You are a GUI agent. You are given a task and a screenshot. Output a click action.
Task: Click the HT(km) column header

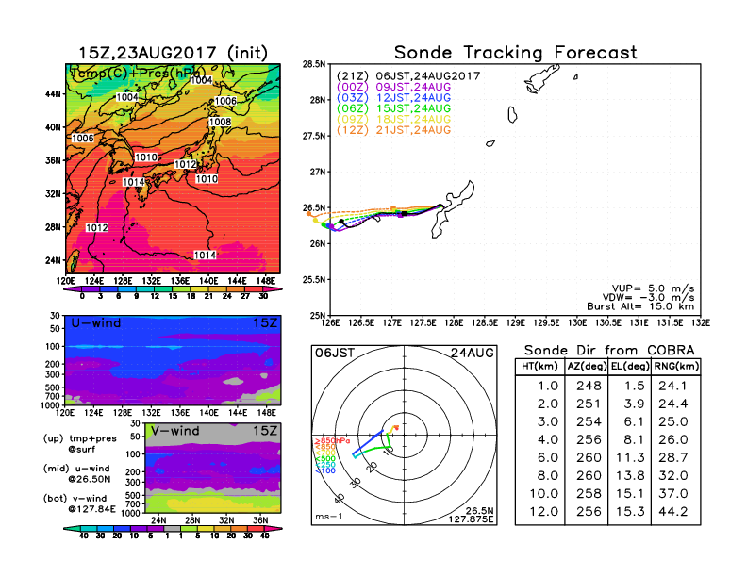(539, 366)
